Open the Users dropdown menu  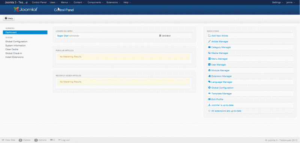tap(54, 3)
